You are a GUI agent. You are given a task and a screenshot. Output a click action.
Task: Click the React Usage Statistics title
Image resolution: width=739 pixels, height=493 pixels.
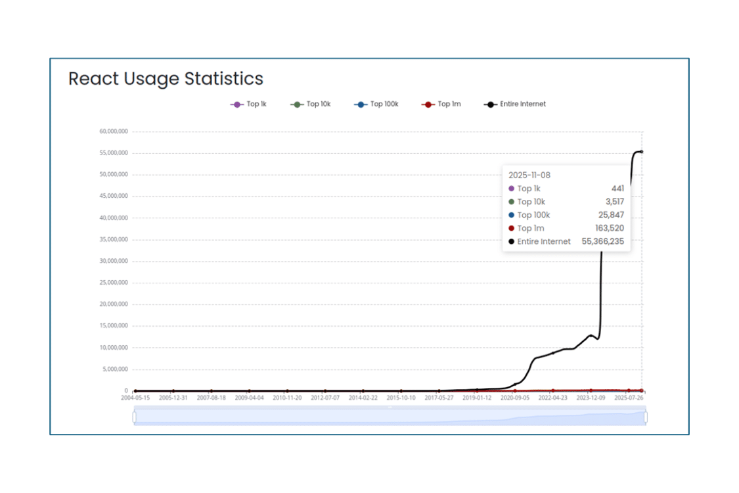[x=166, y=79]
